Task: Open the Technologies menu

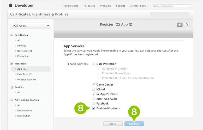Action: pyautogui.click(x=71, y=6)
